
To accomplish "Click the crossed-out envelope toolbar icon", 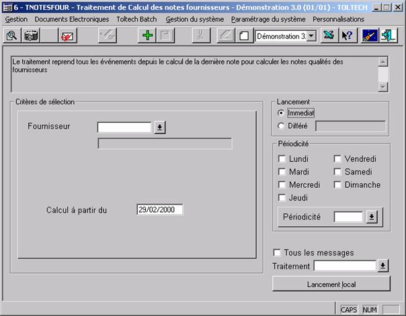I will tap(67, 36).
